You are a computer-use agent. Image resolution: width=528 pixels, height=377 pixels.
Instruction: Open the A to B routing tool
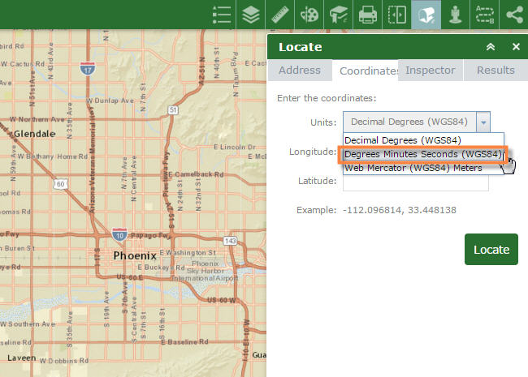[485, 15]
